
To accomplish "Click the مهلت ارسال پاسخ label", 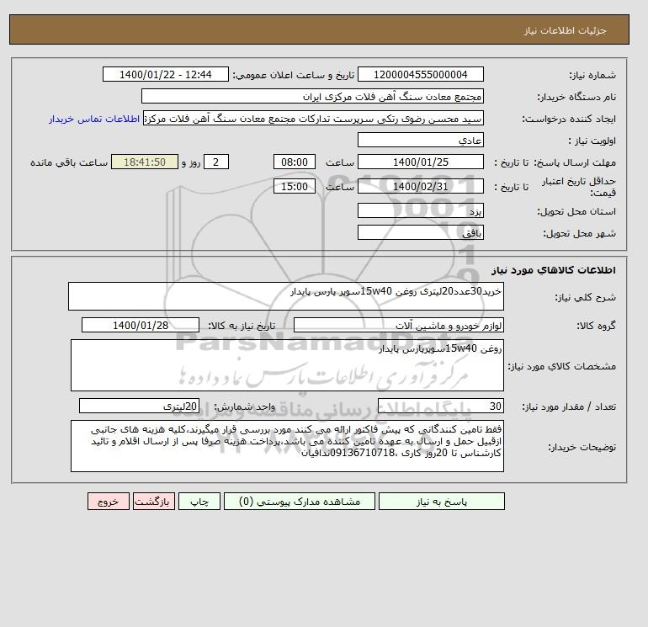I will 575,162.
